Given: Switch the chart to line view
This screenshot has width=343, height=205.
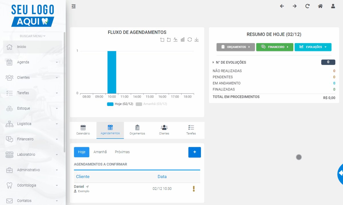Looking at the screenshot, I should coord(176,40).
